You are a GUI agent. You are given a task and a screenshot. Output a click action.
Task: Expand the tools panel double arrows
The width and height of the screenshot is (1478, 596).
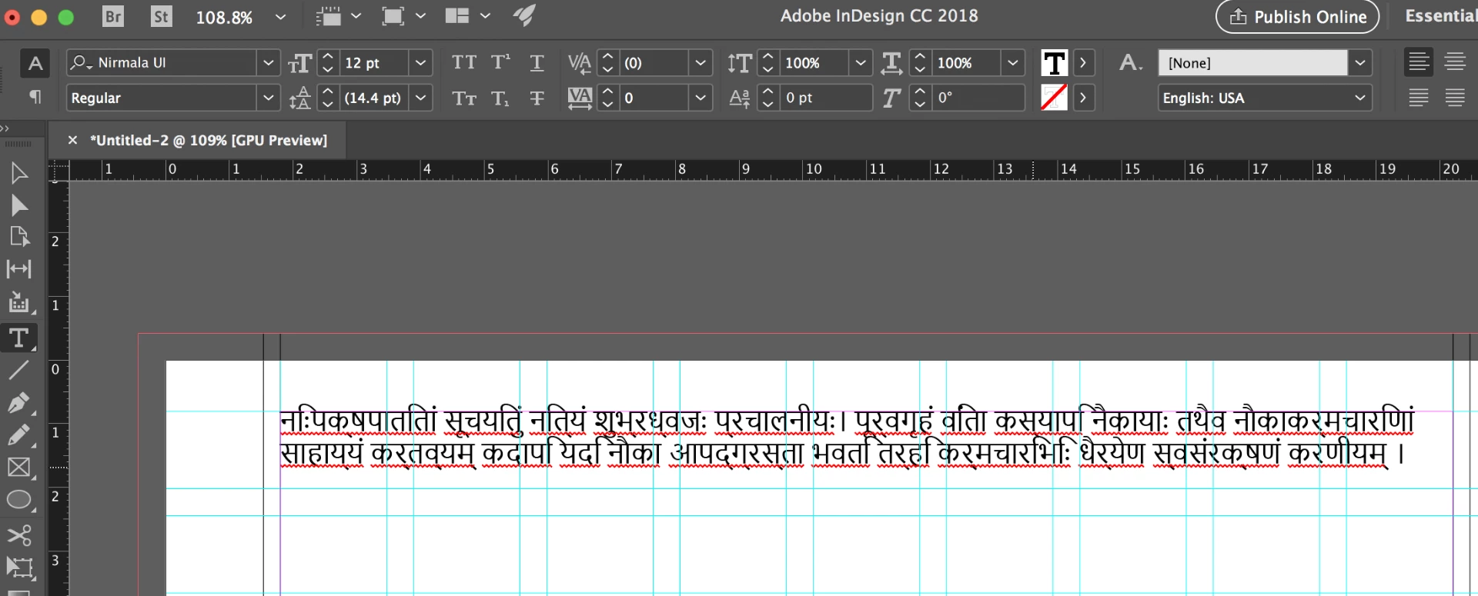5,128
